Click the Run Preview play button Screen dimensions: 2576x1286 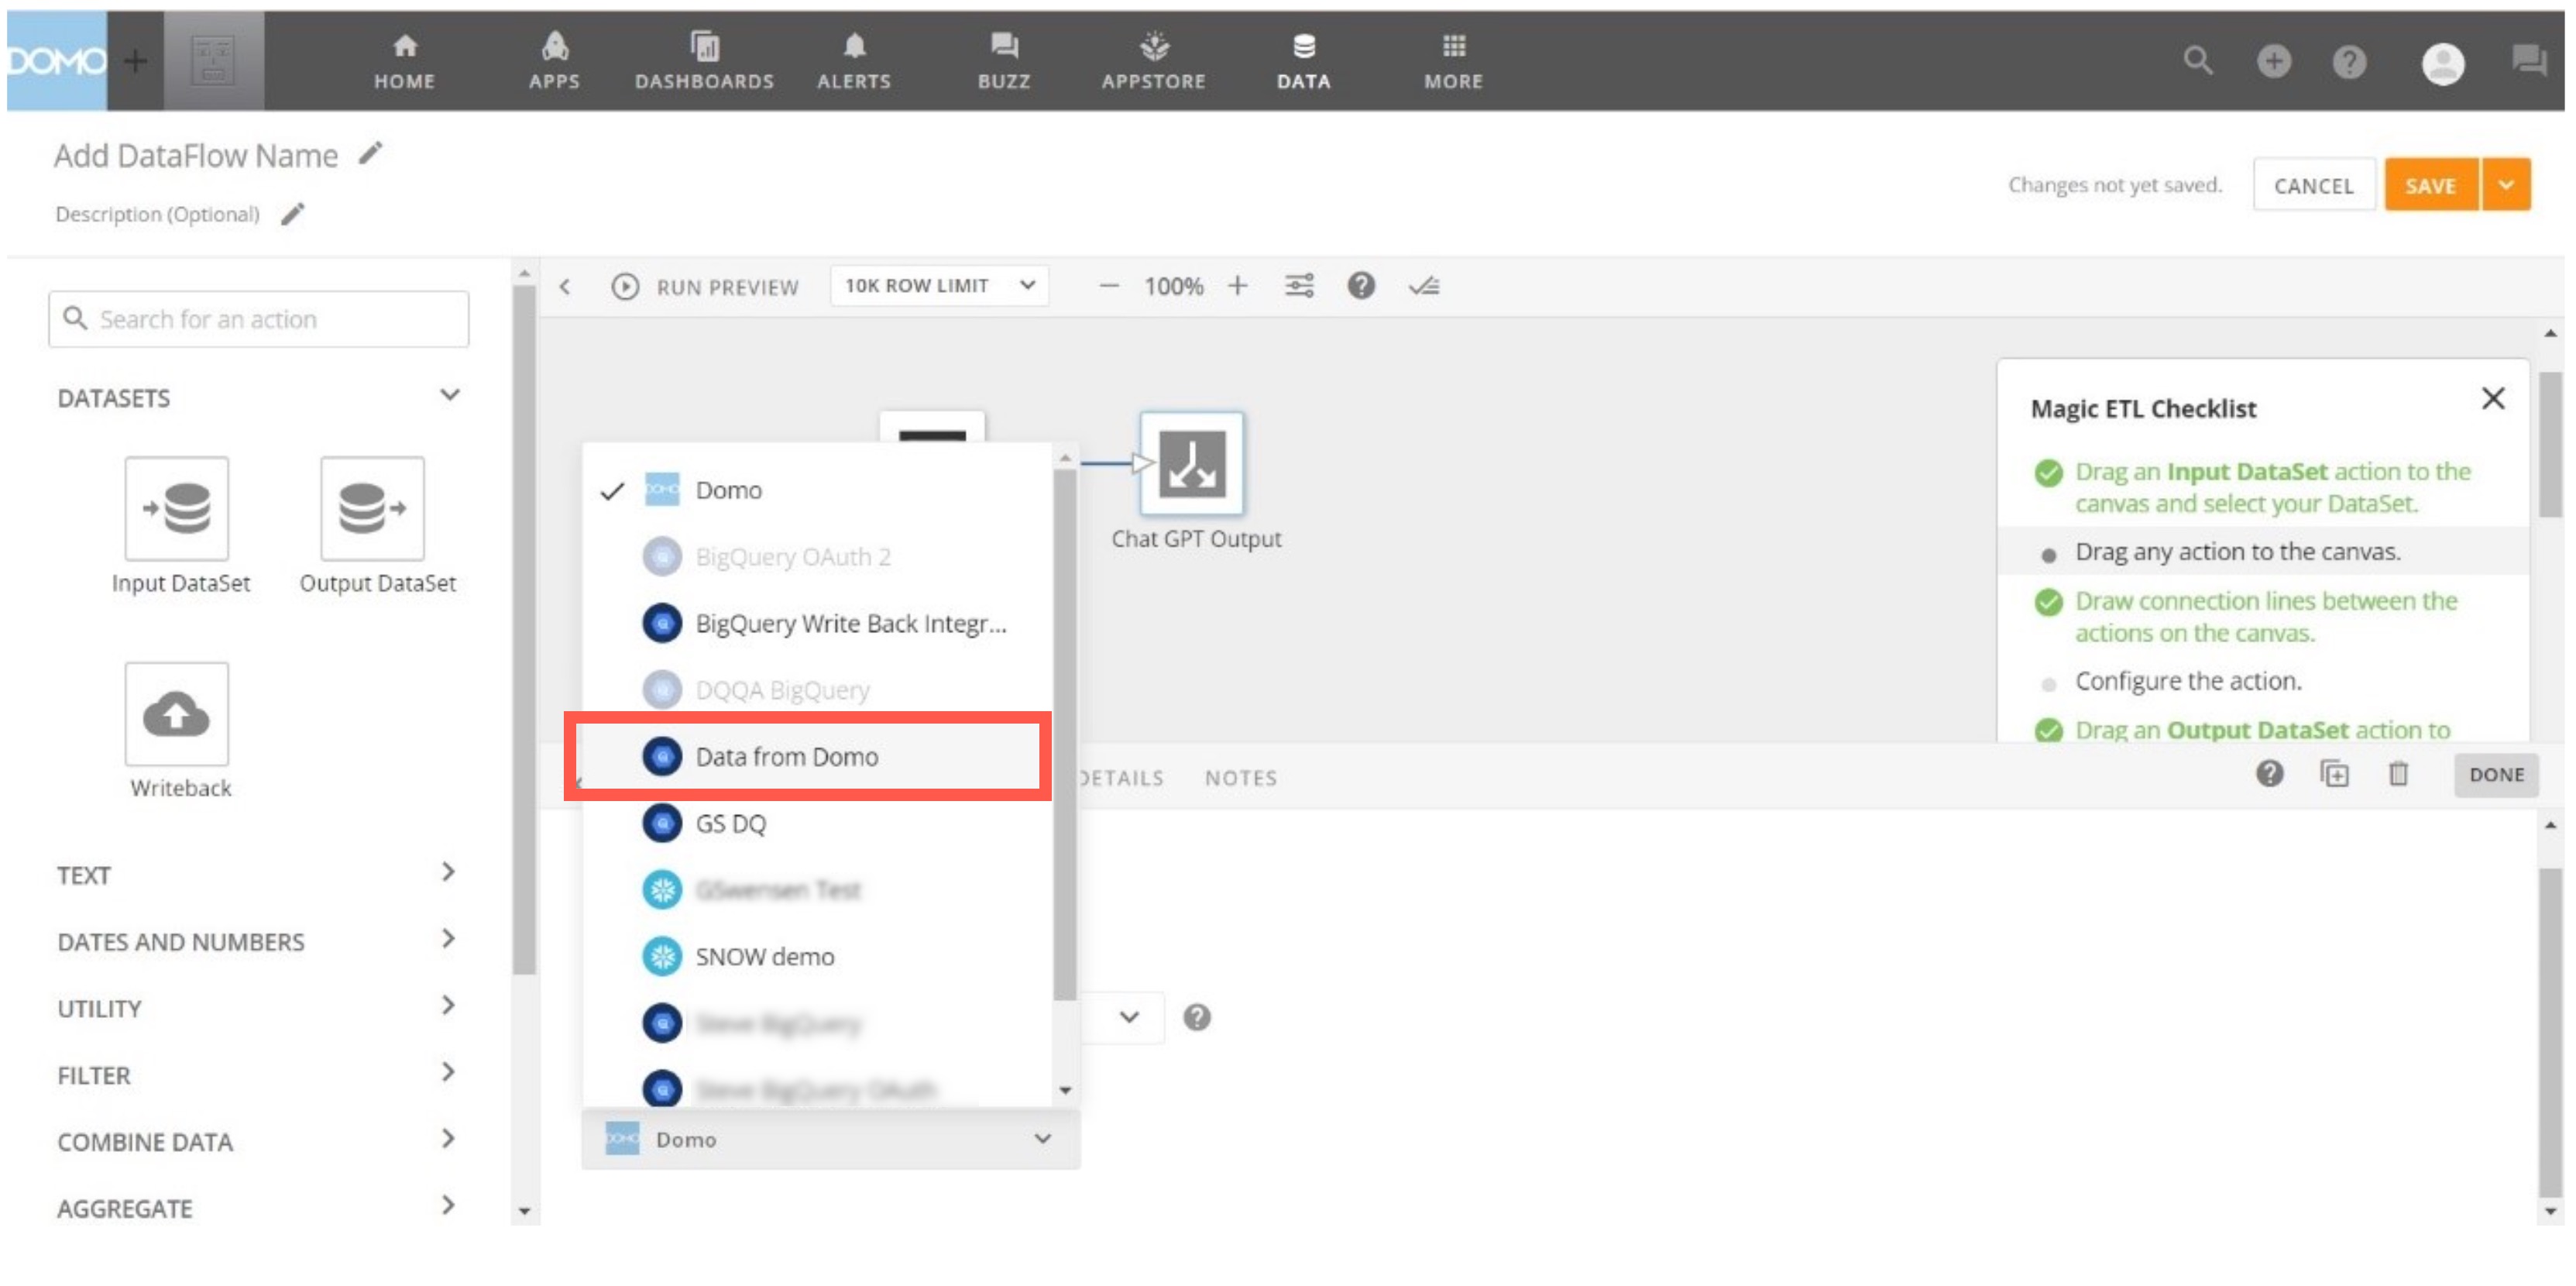(x=625, y=287)
